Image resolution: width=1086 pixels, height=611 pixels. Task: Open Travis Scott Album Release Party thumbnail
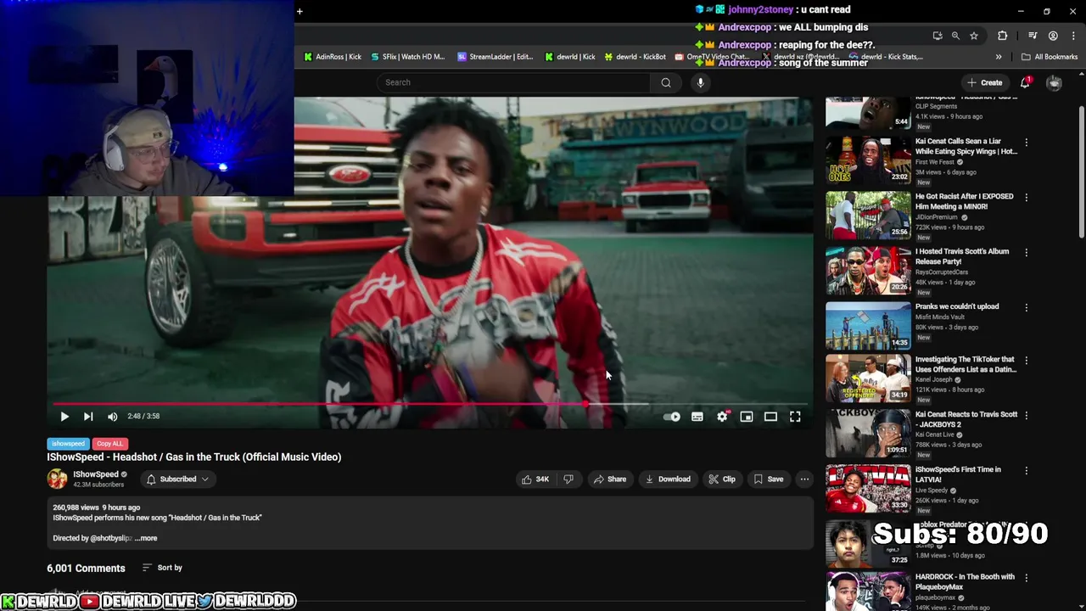[868, 271]
